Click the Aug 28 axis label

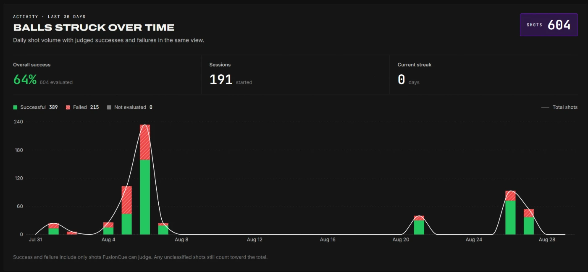point(547,240)
